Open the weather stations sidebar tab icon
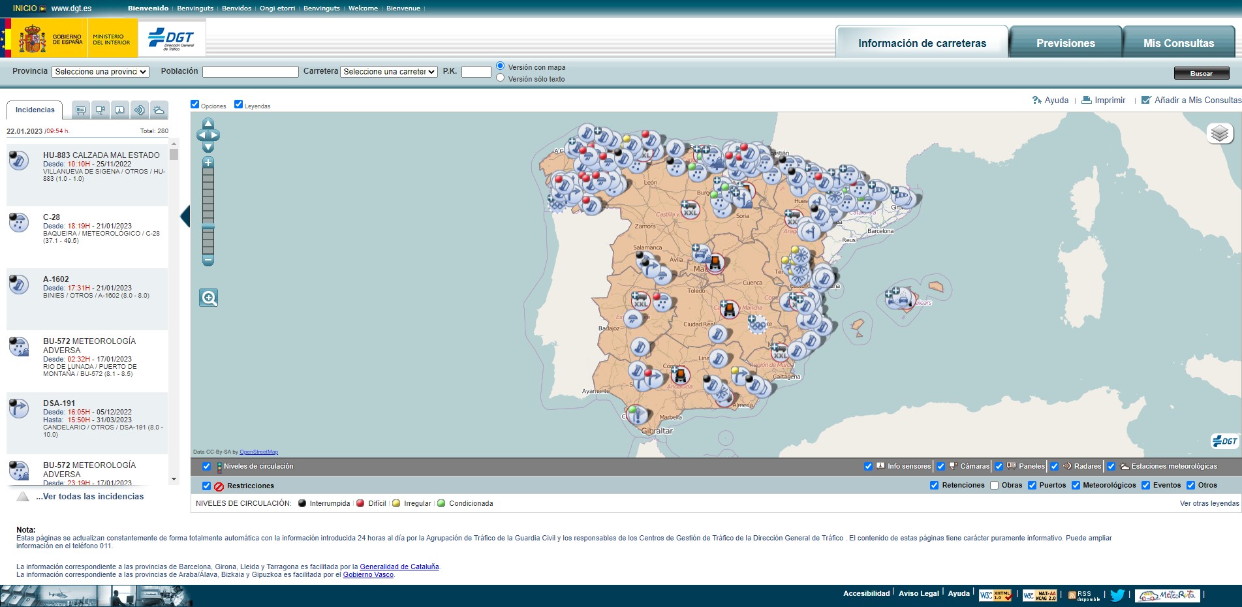1242x607 pixels. point(159,110)
